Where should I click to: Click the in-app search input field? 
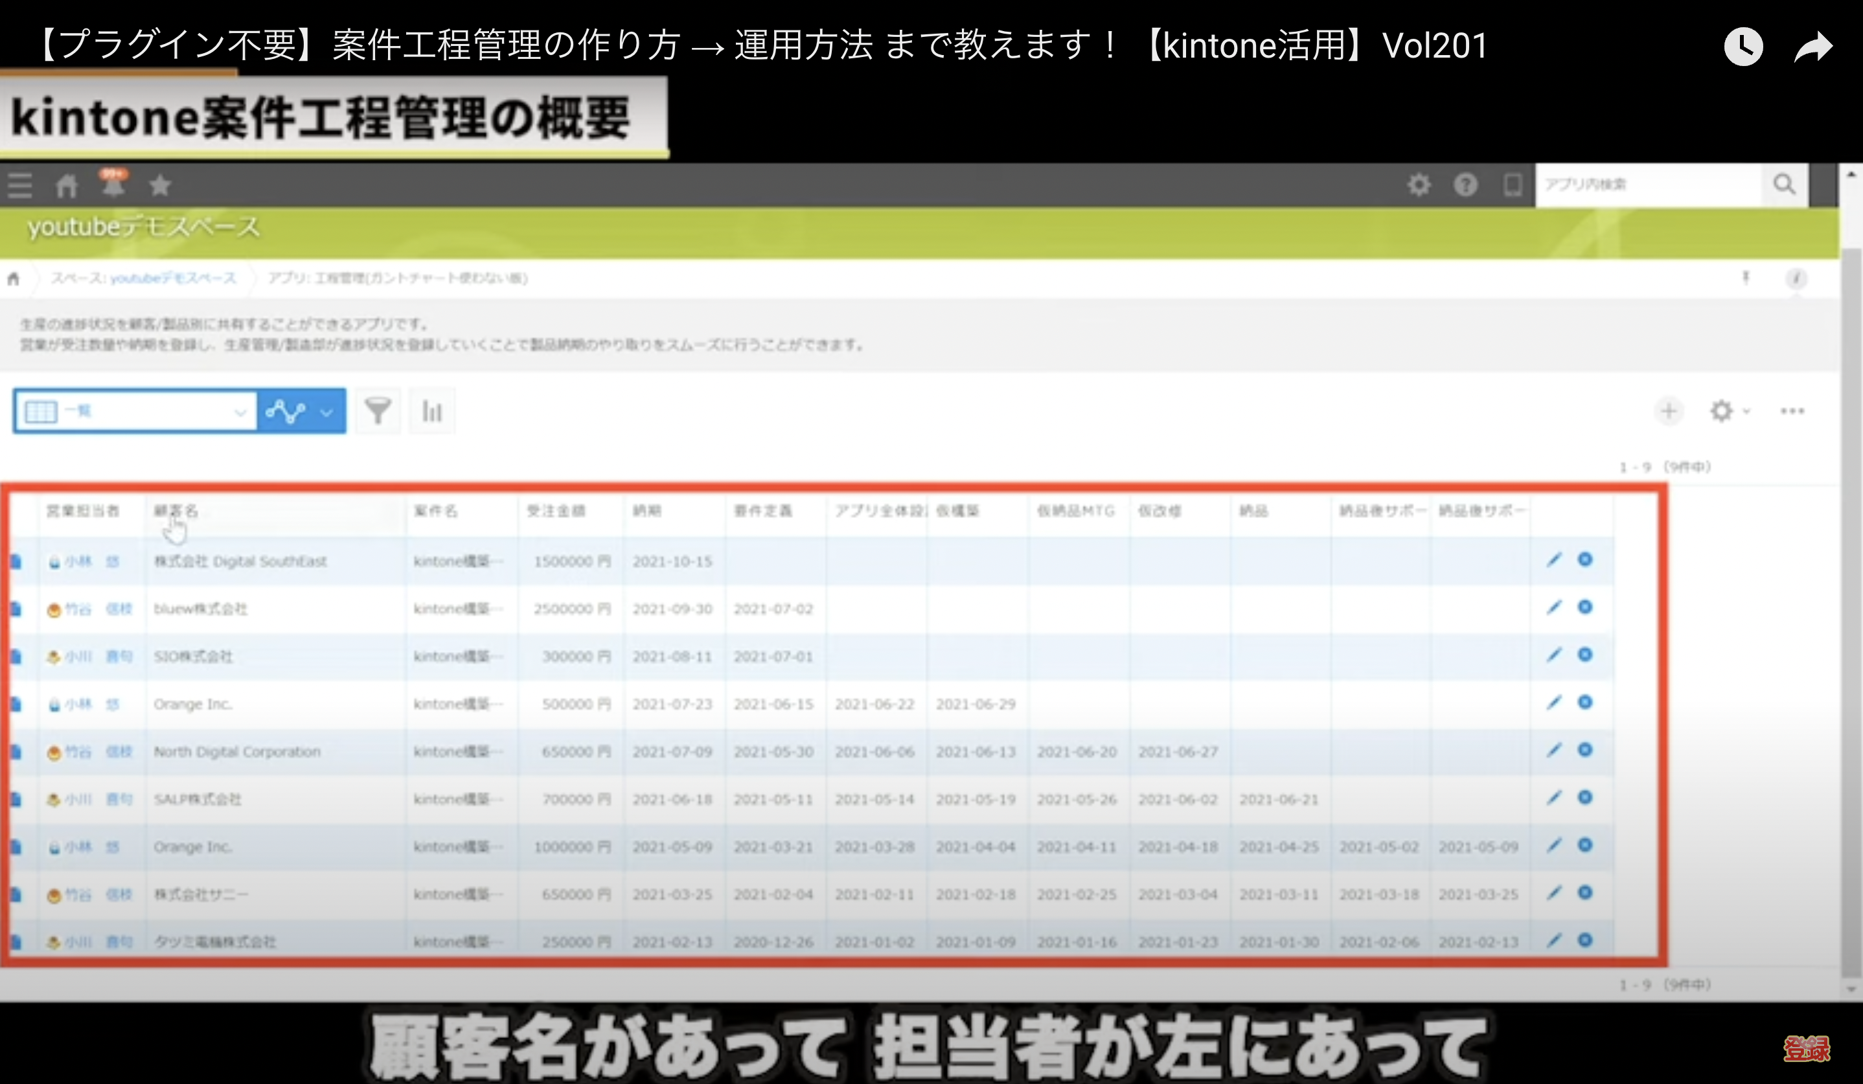(1647, 185)
